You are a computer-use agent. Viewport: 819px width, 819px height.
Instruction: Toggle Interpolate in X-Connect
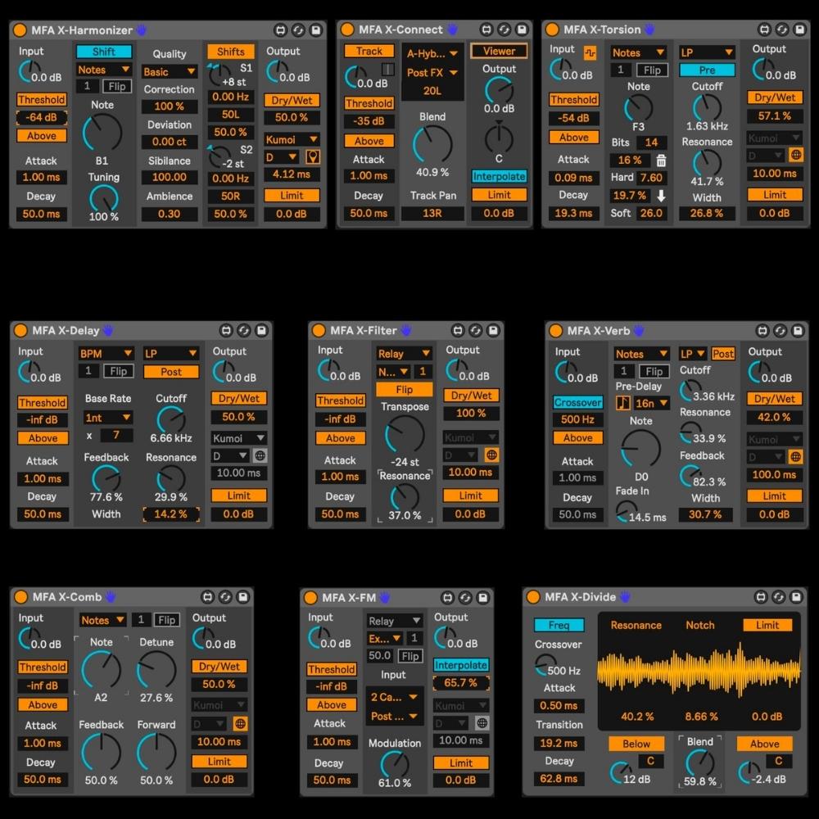point(499,176)
